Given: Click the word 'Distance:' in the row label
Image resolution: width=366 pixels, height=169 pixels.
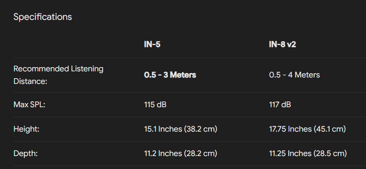Looking at the screenshot, I should pyautogui.click(x=30, y=81).
